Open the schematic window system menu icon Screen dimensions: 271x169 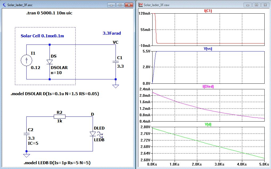pos(4,5)
